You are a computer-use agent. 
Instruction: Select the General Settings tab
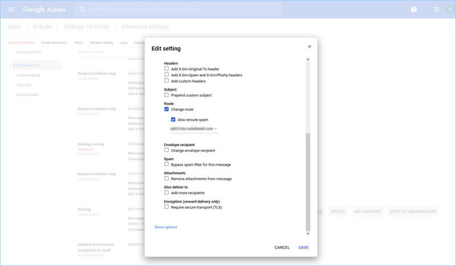pyautogui.click(x=21, y=43)
